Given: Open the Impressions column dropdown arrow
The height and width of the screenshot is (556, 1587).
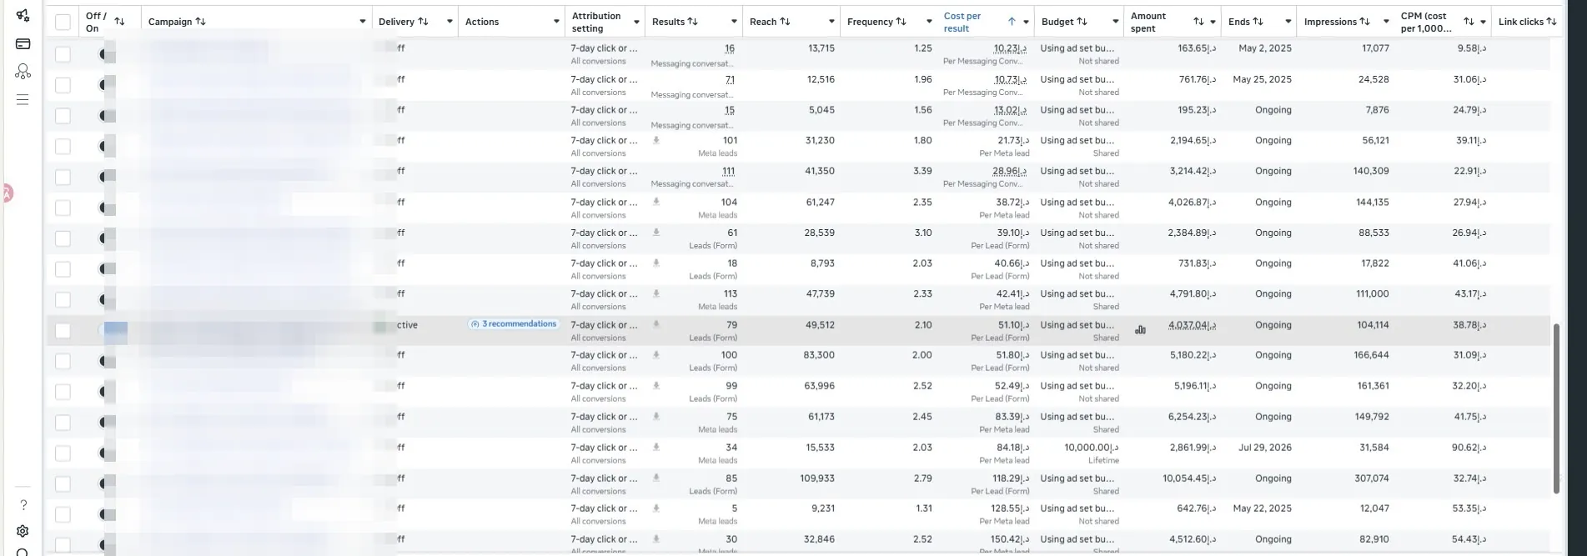Looking at the screenshot, I should 1386,22.
